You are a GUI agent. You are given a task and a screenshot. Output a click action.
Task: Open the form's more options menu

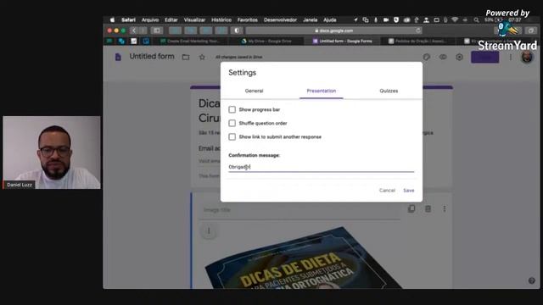point(510,57)
